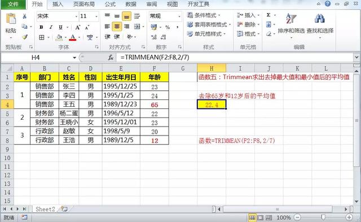The width and height of the screenshot is (361, 222).
Task: Switch to the 公式 tab
Action: pos(110,5)
